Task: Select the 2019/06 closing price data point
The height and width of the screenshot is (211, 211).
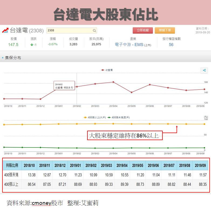Action: point(150,85)
